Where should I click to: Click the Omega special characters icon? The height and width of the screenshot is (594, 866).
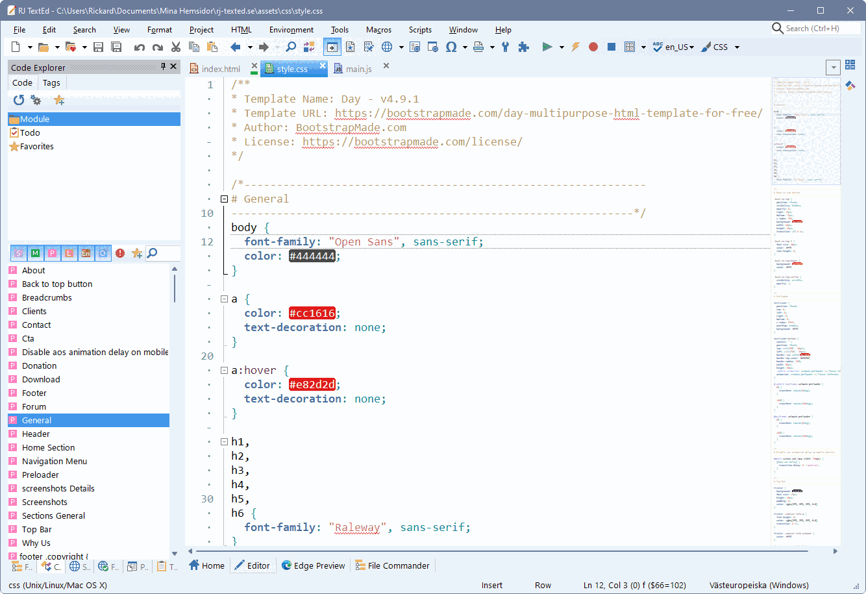(x=451, y=47)
